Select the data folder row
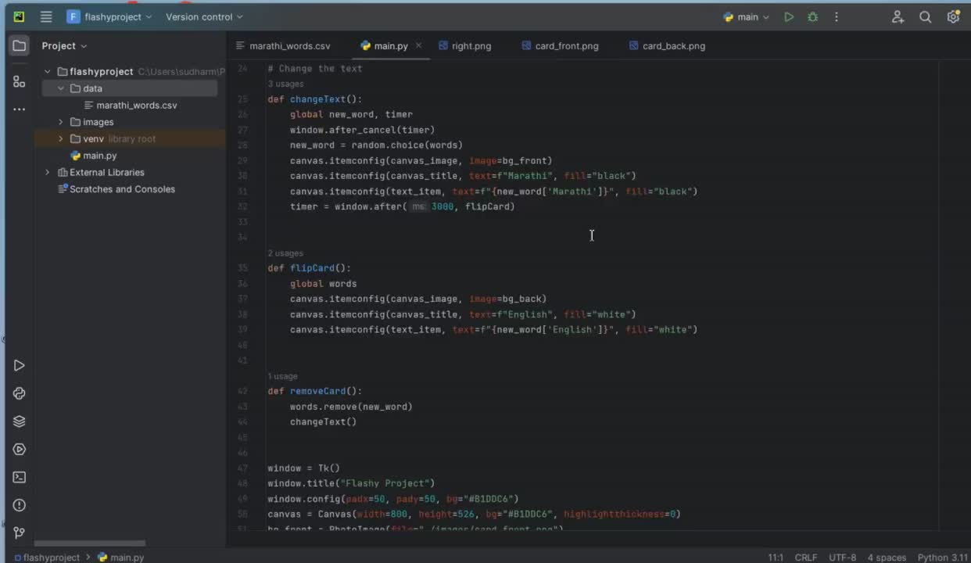The image size is (971, 563). coord(130,88)
